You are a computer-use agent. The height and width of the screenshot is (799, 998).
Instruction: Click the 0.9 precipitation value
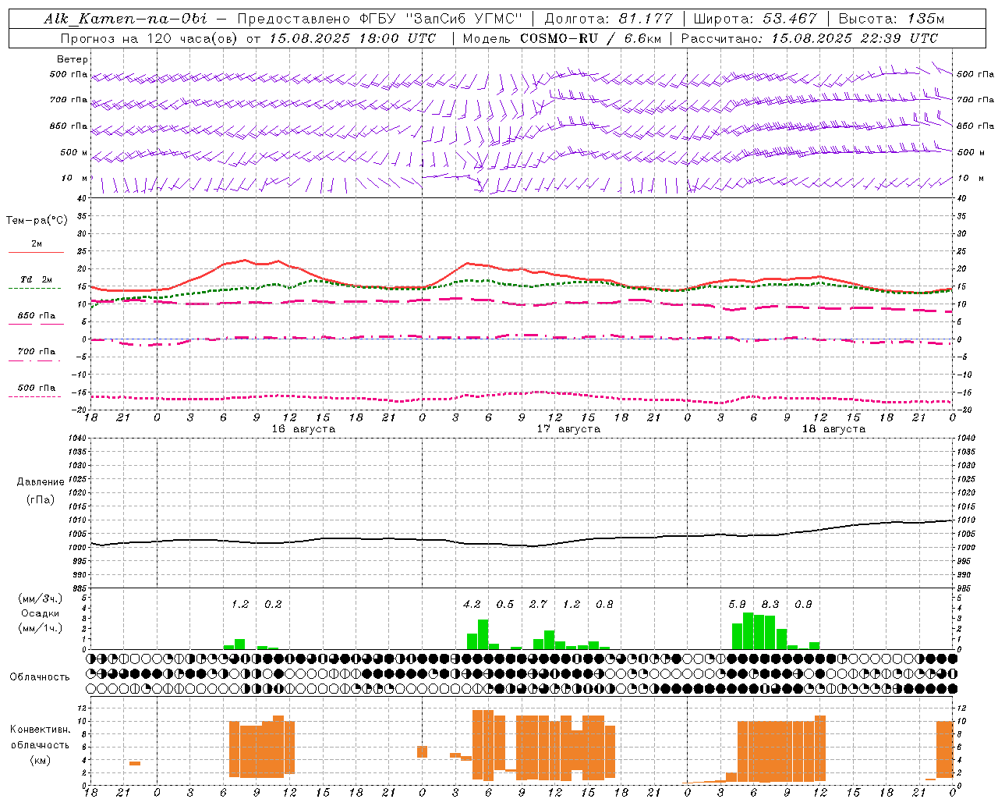803,604
